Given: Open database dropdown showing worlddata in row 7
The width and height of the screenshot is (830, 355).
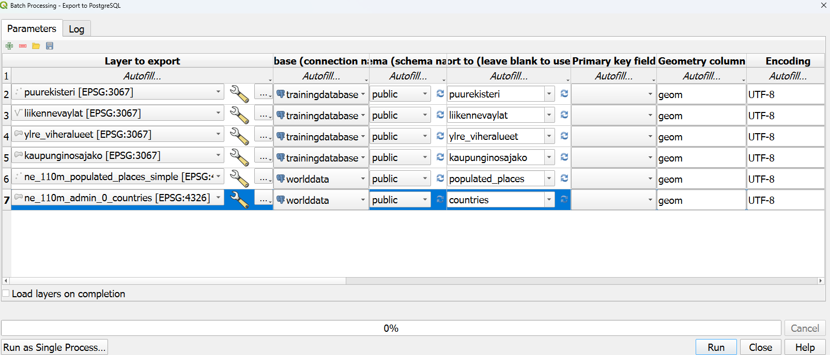Looking at the screenshot, I should 321,200.
